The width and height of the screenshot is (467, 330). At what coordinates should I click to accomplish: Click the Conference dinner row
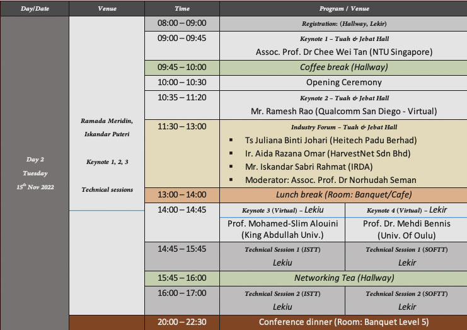[x=343, y=322]
